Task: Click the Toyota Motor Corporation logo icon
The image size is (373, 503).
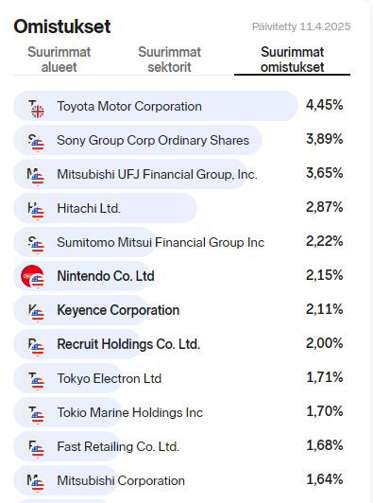Action: pos(35,108)
